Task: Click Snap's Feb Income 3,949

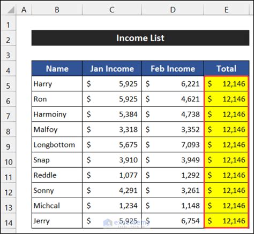Action: (x=173, y=160)
